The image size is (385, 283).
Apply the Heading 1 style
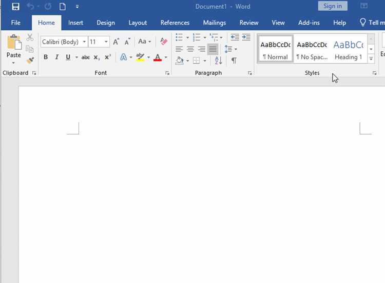(x=349, y=50)
